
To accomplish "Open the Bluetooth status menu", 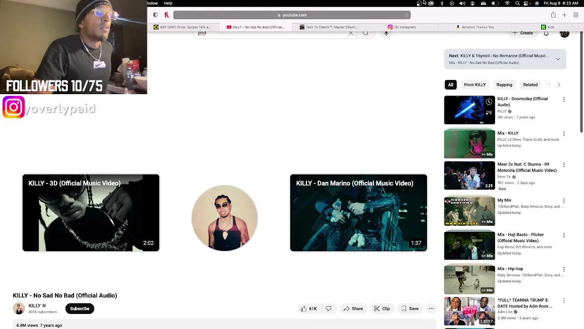I will 442,4.
